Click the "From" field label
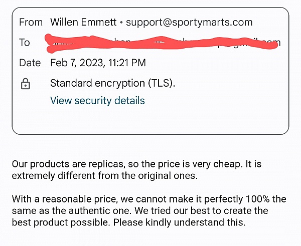This screenshot has height=246, width=301. [x=31, y=22]
